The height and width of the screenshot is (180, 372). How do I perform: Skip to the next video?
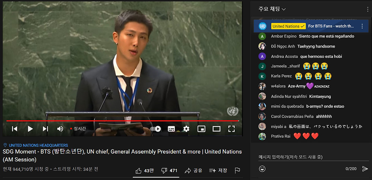(45, 129)
